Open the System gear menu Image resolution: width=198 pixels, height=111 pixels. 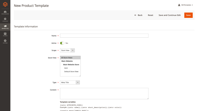5,41
